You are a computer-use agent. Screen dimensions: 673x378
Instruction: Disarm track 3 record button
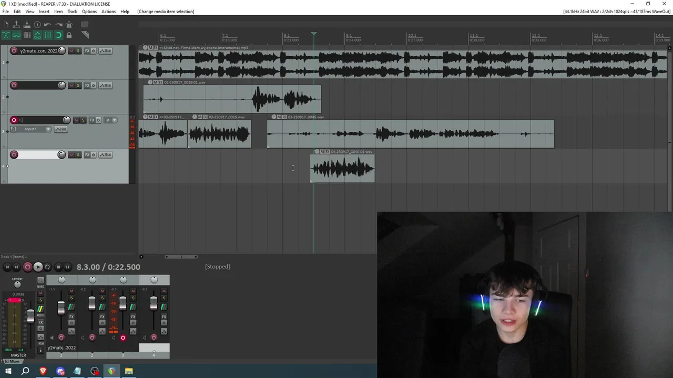point(14,120)
